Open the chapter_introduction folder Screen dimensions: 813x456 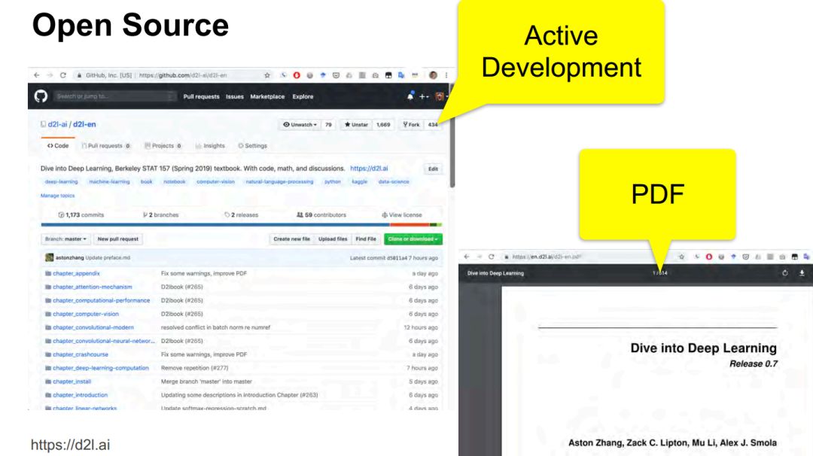tap(81, 395)
